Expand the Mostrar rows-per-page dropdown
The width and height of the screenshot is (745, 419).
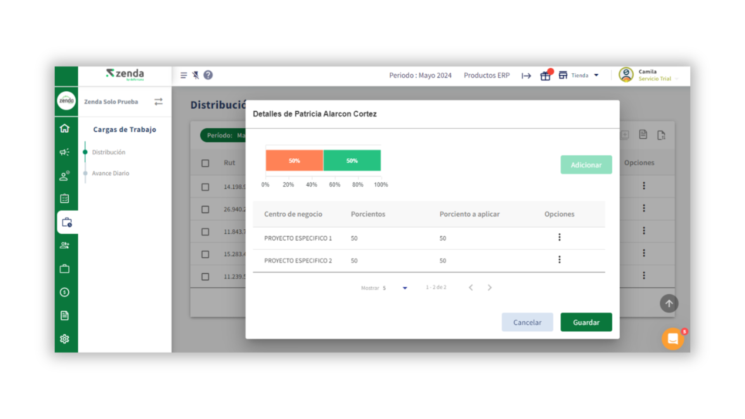click(405, 288)
